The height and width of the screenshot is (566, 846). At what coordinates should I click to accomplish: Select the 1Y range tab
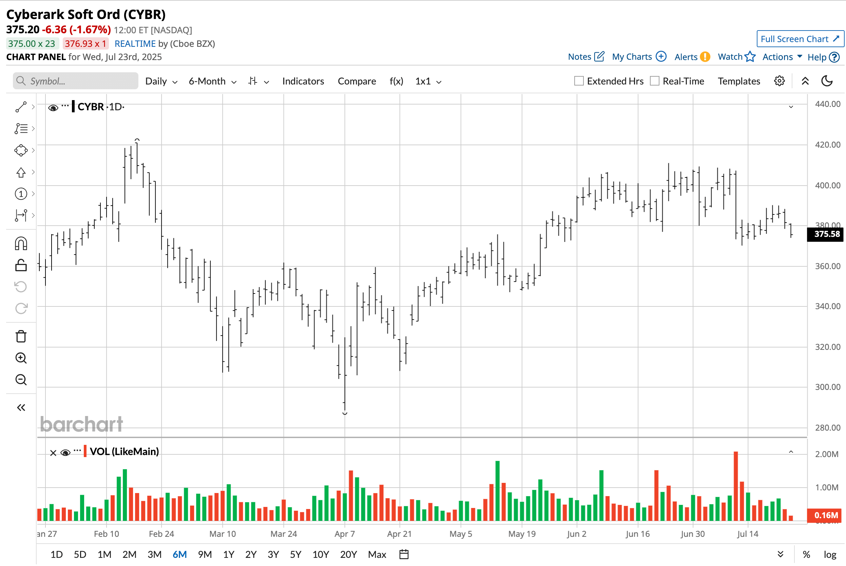228,554
